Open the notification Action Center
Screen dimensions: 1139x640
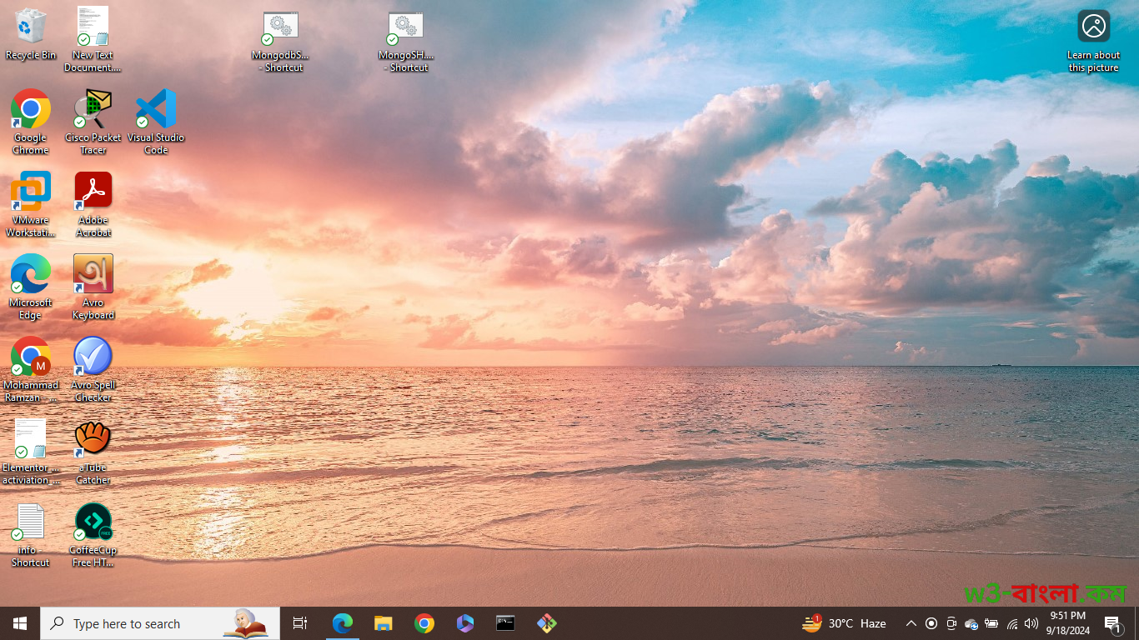click(x=1112, y=623)
